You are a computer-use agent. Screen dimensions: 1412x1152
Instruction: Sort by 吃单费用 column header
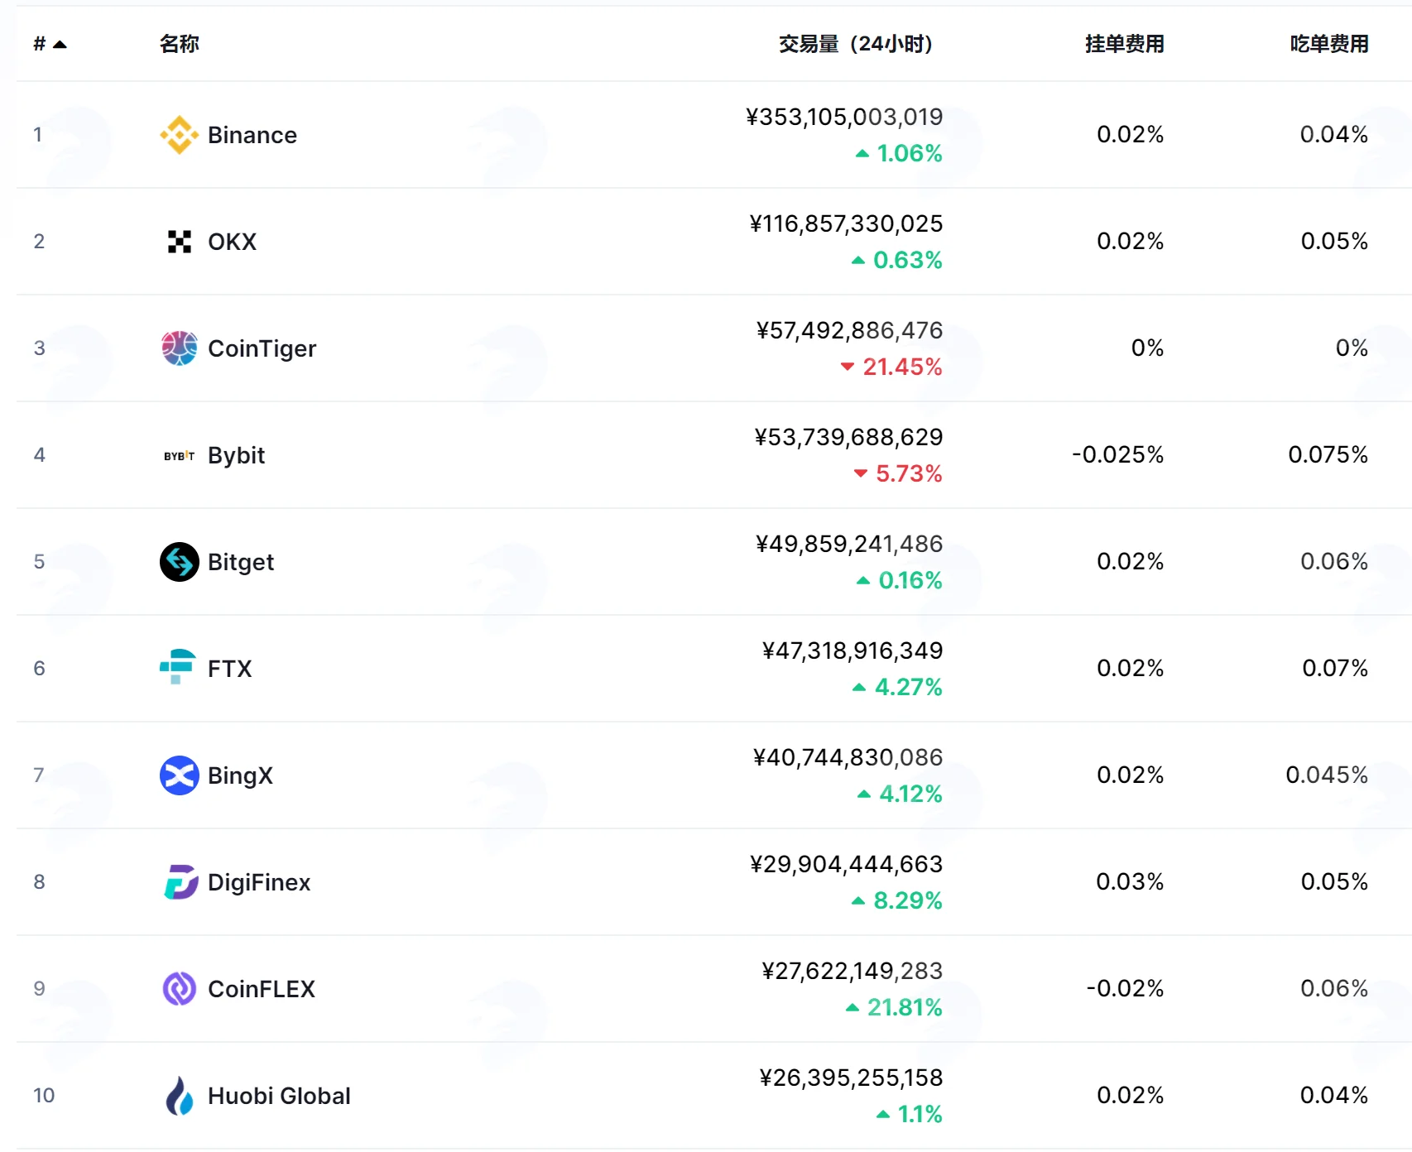point(1329,44)
